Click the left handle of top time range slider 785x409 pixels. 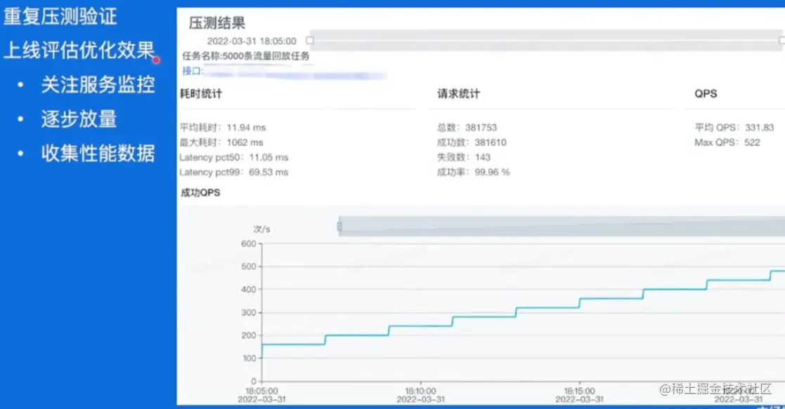click(310, 41)
